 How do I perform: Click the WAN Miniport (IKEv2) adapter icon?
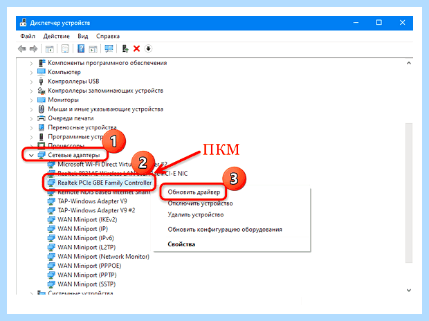tap(51, 219)
